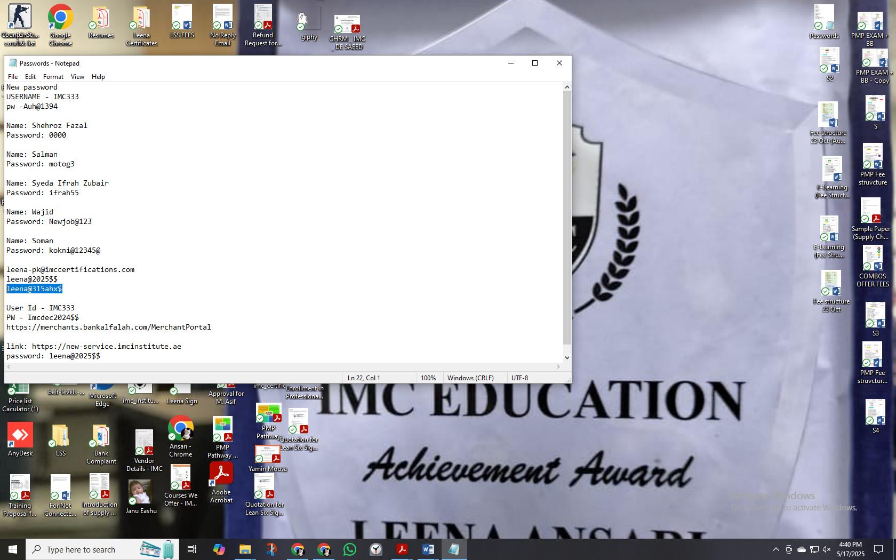Click the bankalfalah MerchantPortal URL text
896x560 pixels.
[x=109, y=327]
